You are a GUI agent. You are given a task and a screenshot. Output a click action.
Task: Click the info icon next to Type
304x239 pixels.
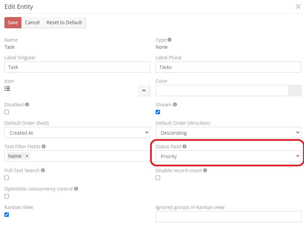pyautogui.click(x=170, y=40)
